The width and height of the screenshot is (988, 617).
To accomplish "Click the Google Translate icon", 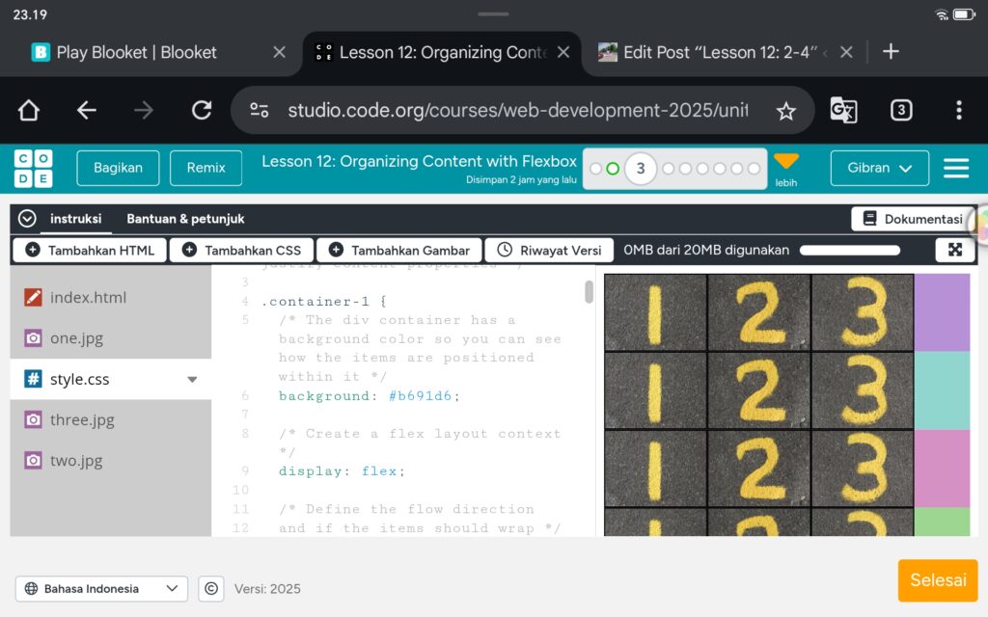I will [x=843, y=110].
